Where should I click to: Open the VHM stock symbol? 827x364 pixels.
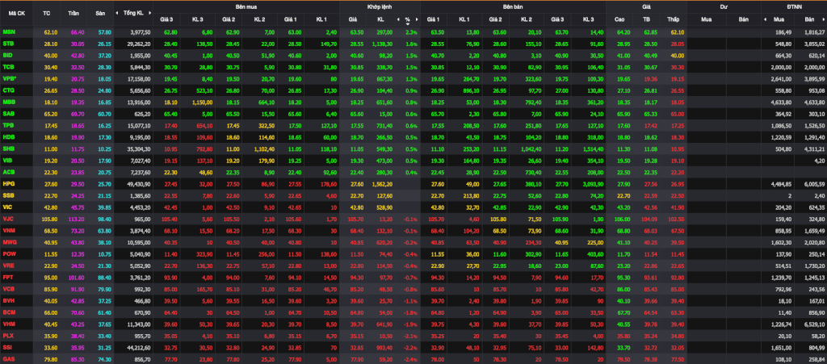[x=8, y=323]
